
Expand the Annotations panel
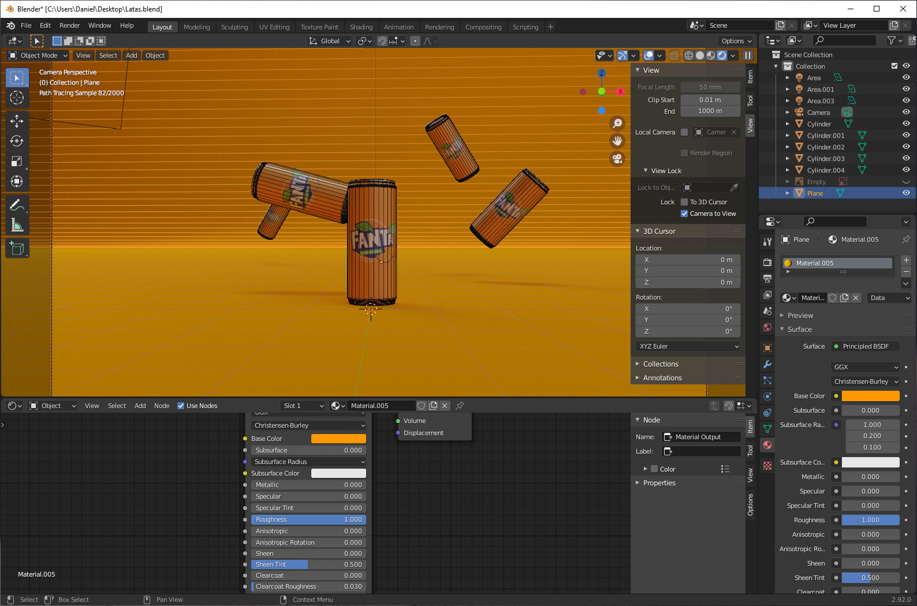(662, 378)
